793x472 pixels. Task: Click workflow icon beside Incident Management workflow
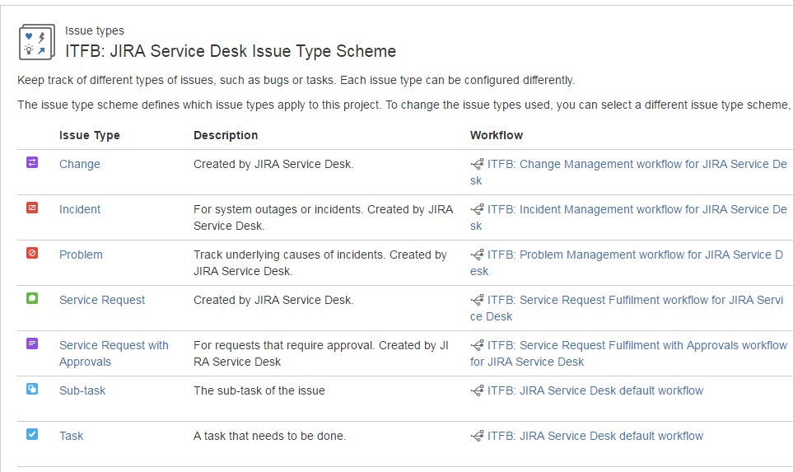pos(477,209)
